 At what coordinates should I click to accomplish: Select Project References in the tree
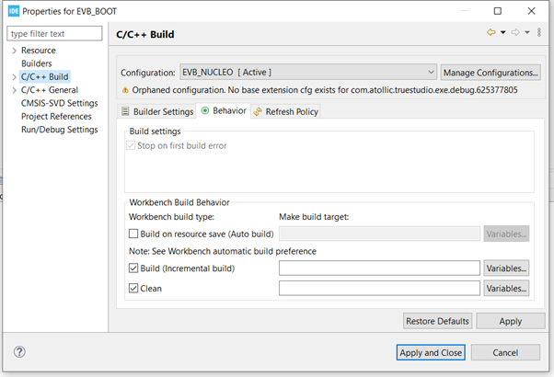56,117
